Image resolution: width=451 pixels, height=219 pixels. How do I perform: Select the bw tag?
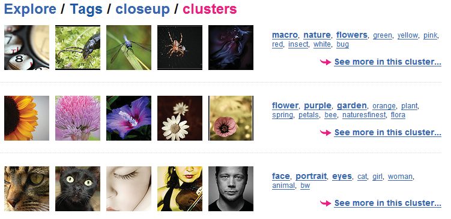(305, 185)
